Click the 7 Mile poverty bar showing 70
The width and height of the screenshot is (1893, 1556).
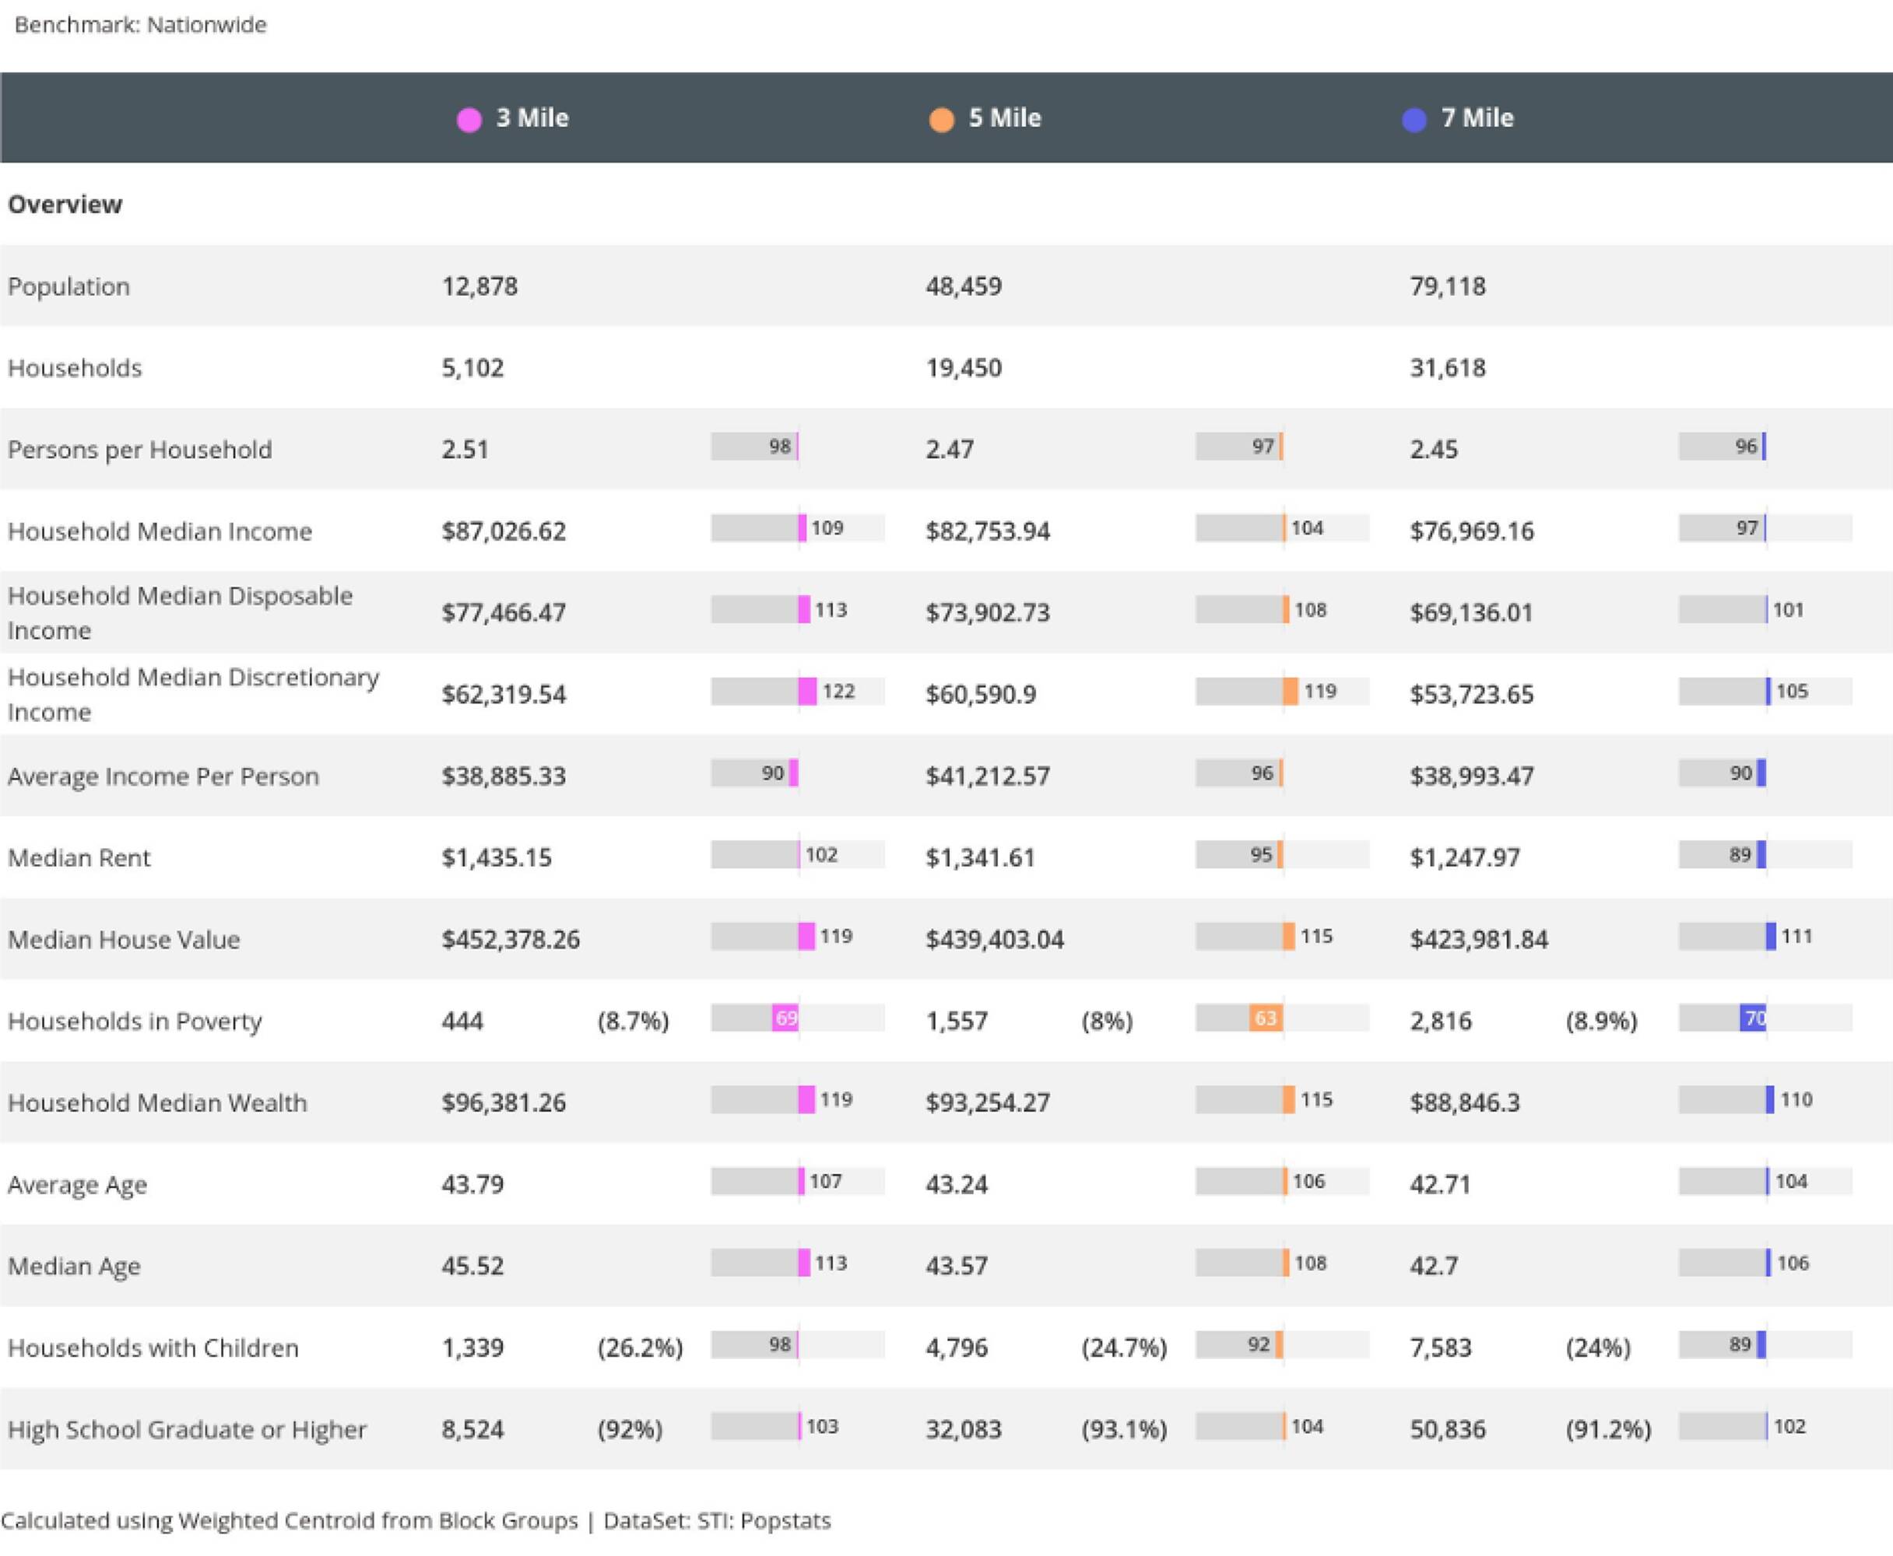tap(1753, 1018)
